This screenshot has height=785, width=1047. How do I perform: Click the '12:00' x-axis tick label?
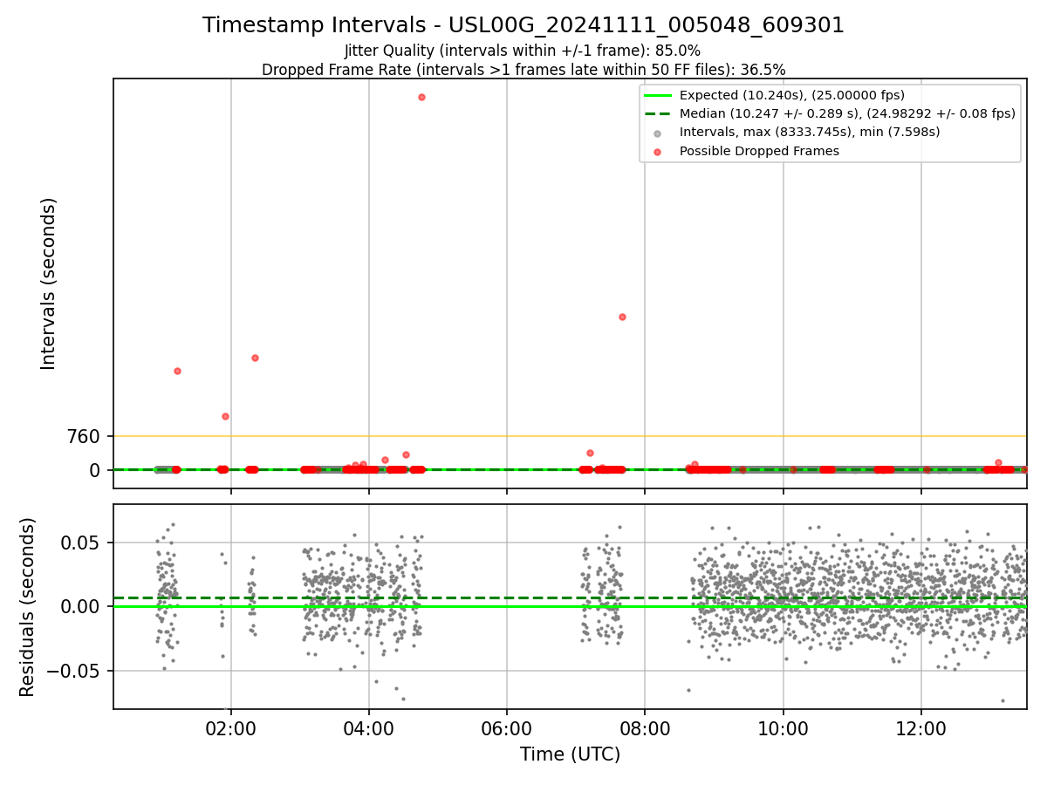(921, 727)
